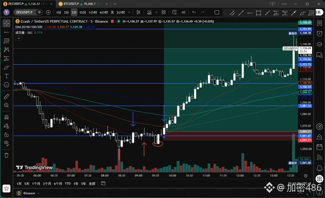Screen dimensions: 325x198
Task: Select the 15分 timeframe
Action: (83, 13)
